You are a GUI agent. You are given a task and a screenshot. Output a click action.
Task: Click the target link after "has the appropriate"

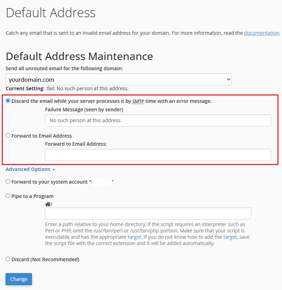pos(134,237)
